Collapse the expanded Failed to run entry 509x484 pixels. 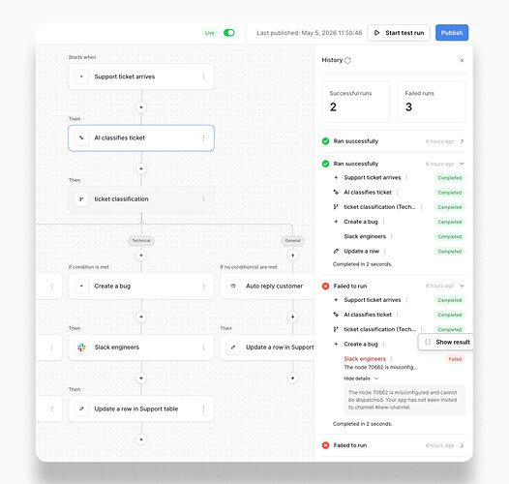462,287
